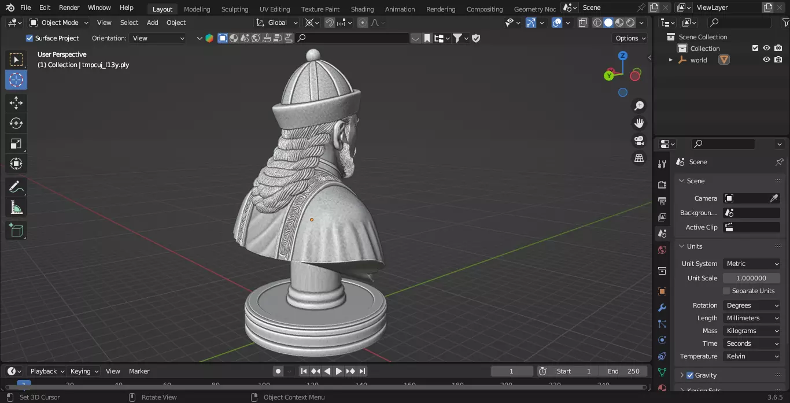Click the green Y axis gizmo
The image size is (790, 403).
(x=609, y=76)
